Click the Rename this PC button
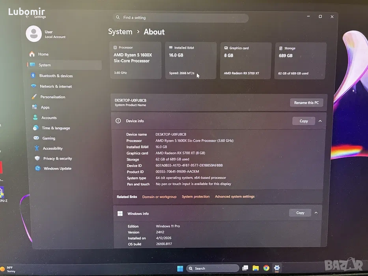Viewport: 368px width, 276px height. tap(306, 103)
